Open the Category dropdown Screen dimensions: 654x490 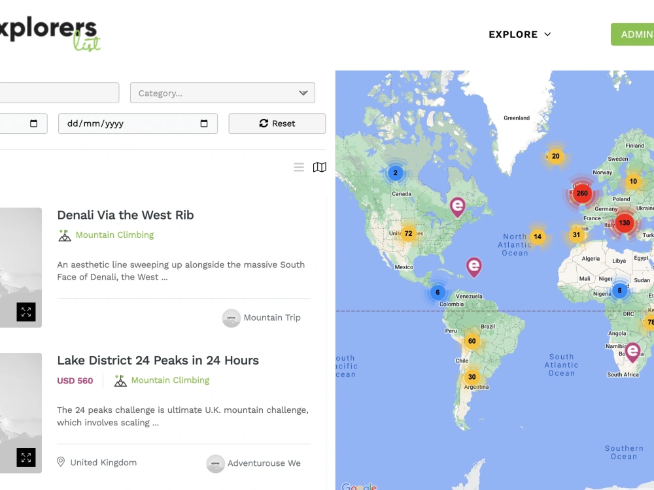222,93
